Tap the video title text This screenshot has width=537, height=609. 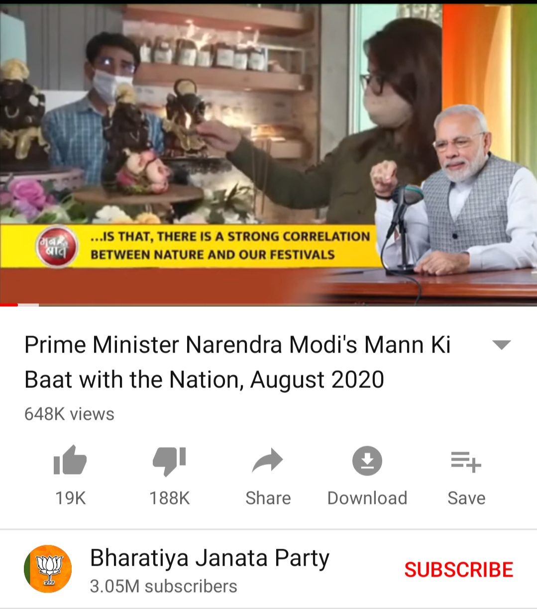coord(237,362)
